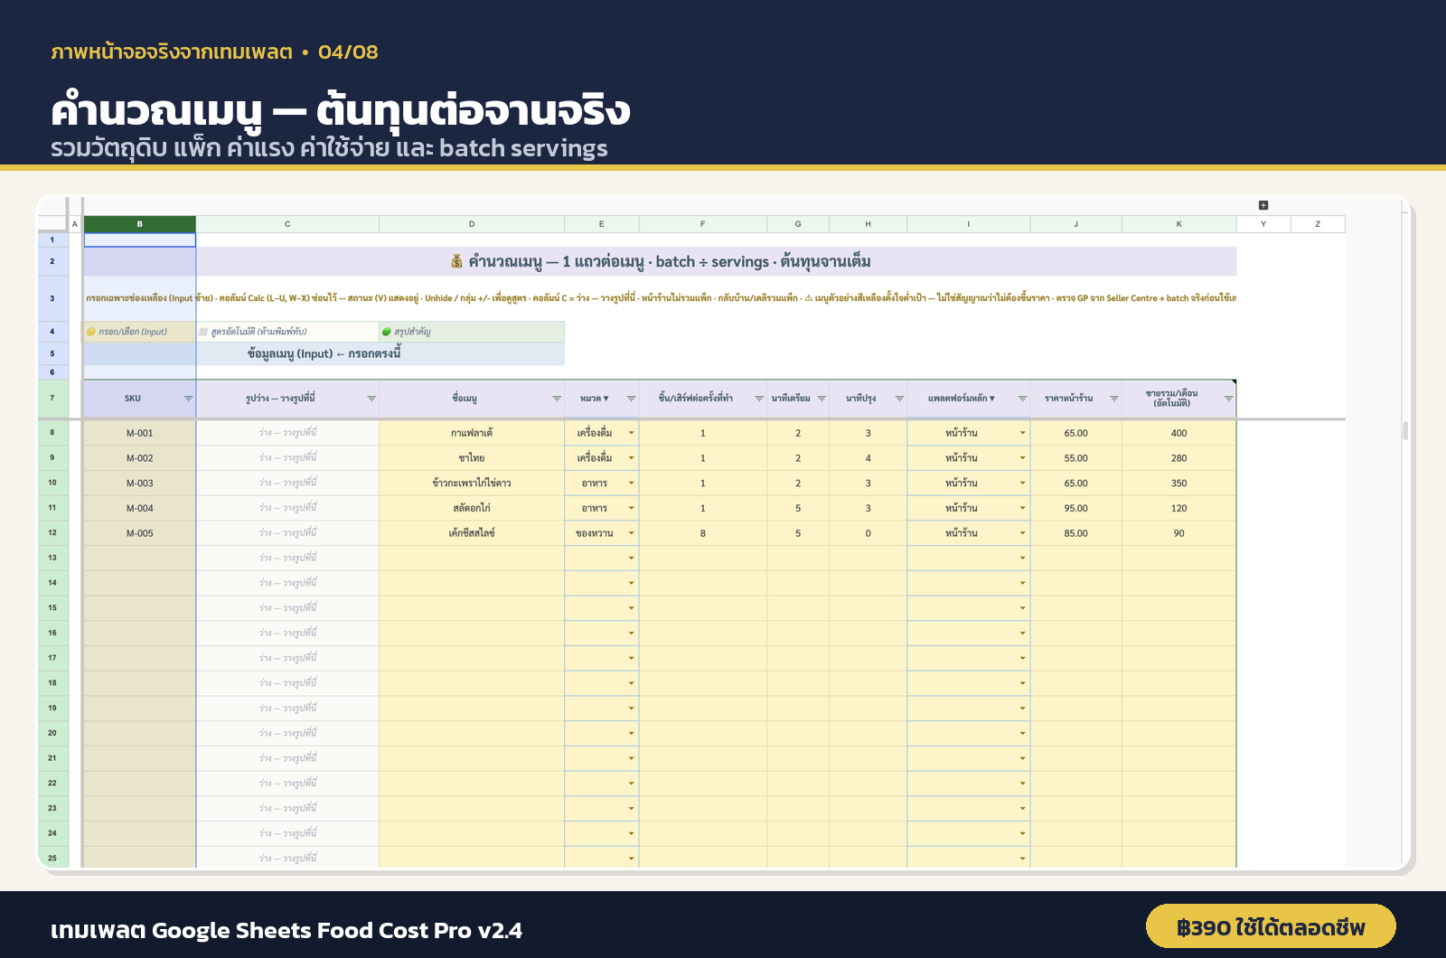Open filter icon on รูปว่าง — วางรูปที่นี่ header

(371, 399)
